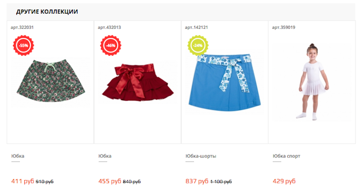
Task: Click the red -55% discount badge
Action: click(x=23, y=45)
